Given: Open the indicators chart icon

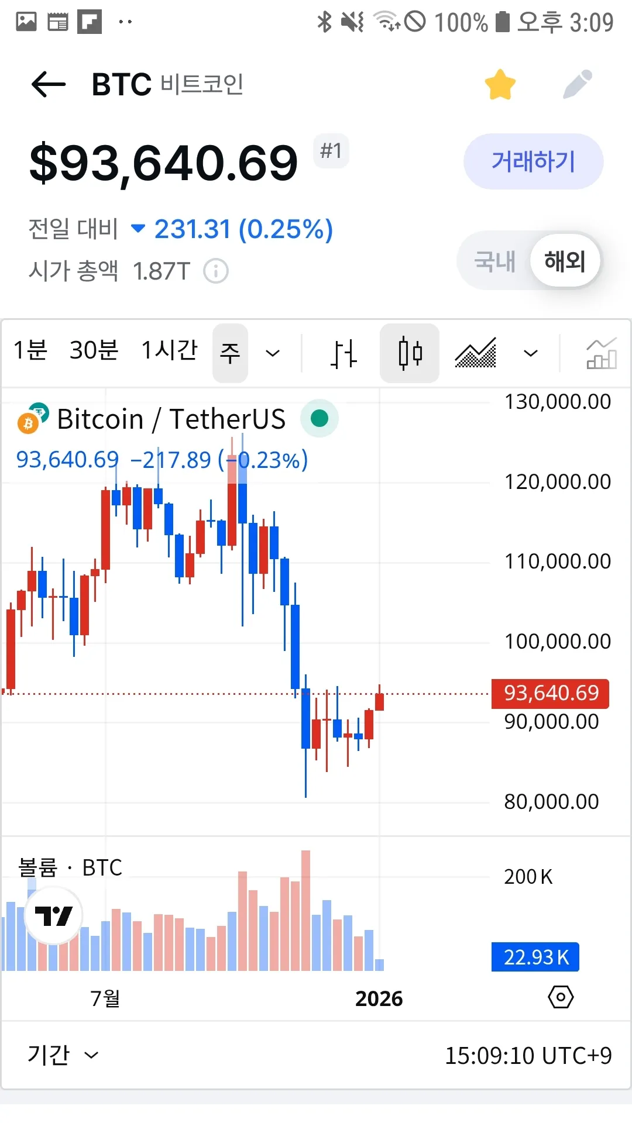Looking at the screenshot, I should [602, 353].
